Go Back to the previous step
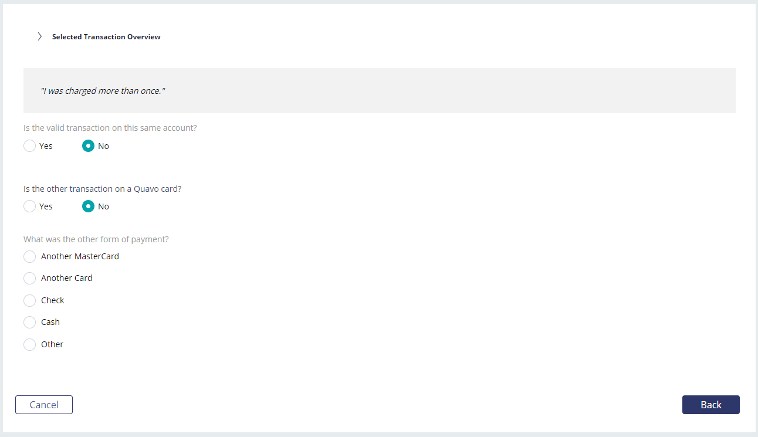The width and height of the screenshot is (758, 437). point(711,405)
